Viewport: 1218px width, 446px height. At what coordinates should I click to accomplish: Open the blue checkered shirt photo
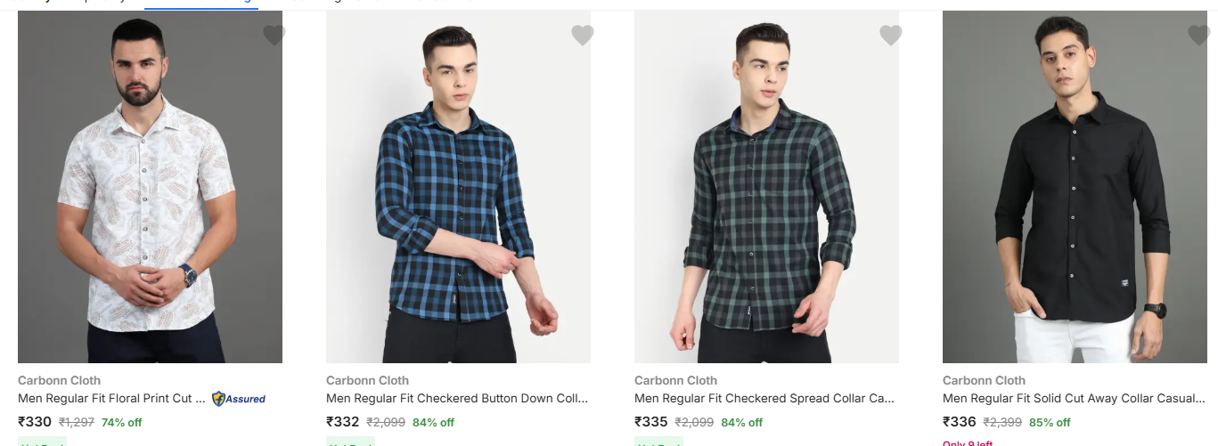coord(458,187)
